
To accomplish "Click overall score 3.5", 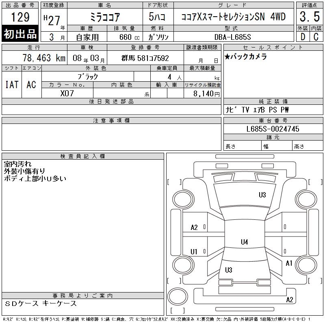I will click(310, 17).
